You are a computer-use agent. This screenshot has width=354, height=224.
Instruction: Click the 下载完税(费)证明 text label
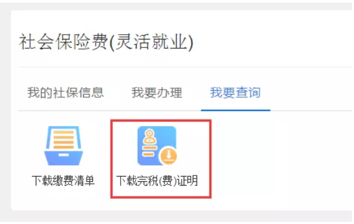tap(157, 181)
